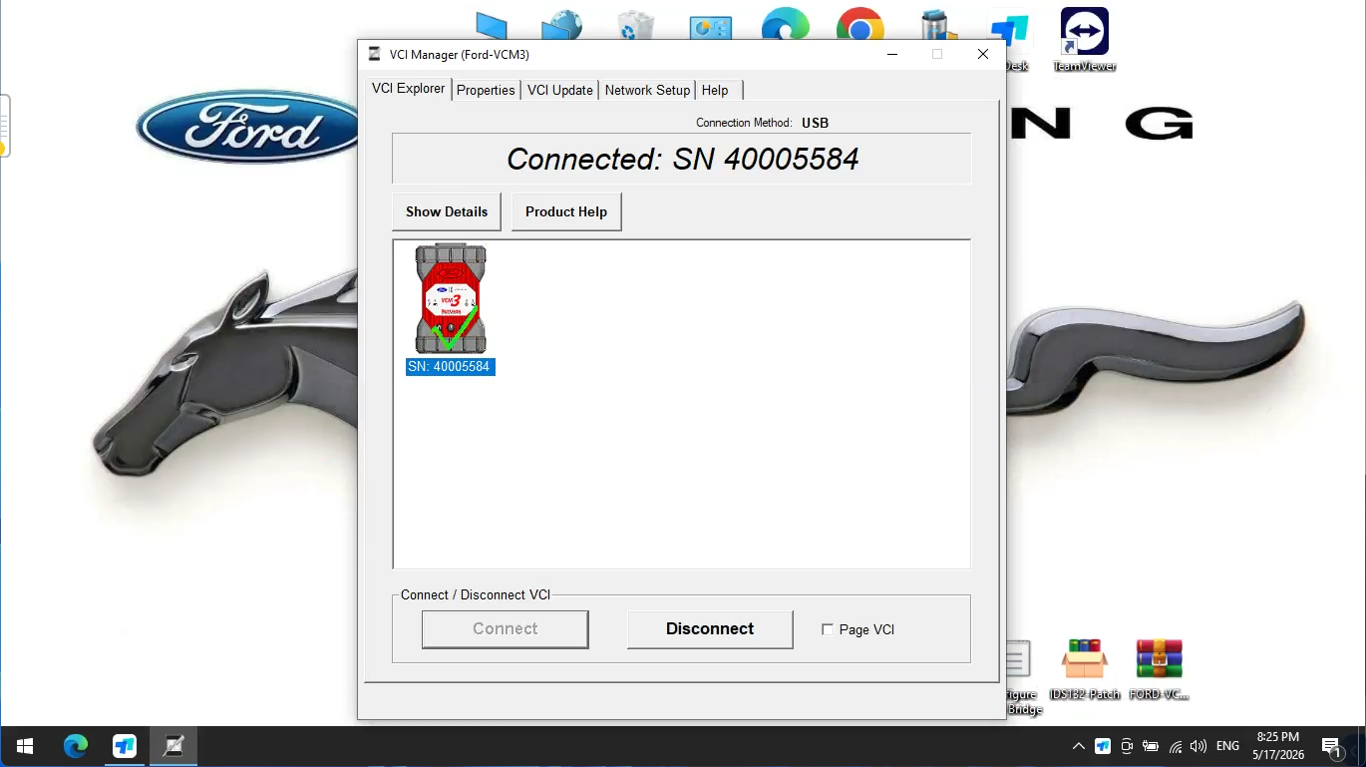The width and height of the screenshot is (1366, 767).
Task: Open Google Chrome from the desktop
Action: [859, 25]
